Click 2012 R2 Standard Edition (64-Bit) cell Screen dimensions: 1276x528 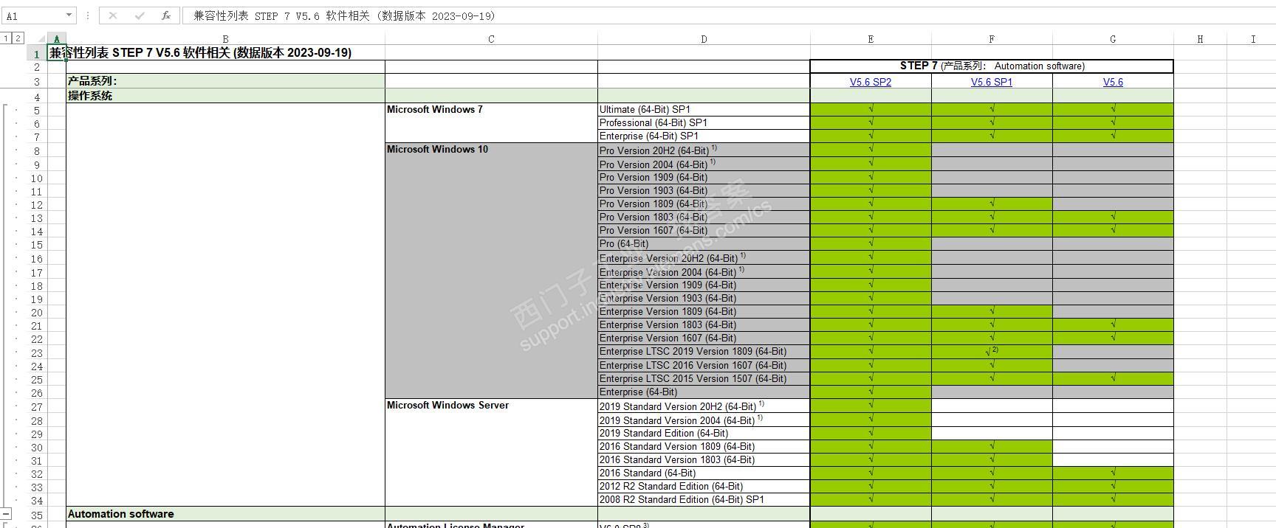[x=704, y=487]
